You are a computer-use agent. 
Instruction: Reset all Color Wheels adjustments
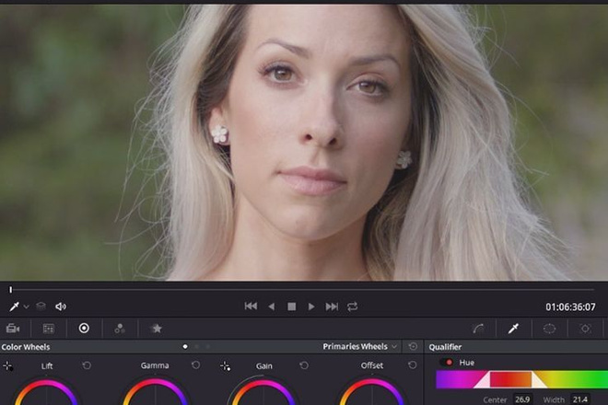(x=413, y=346)
